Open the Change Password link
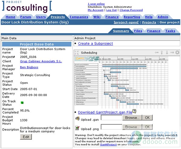Screen dimensions: 181x149 point(131,10)
